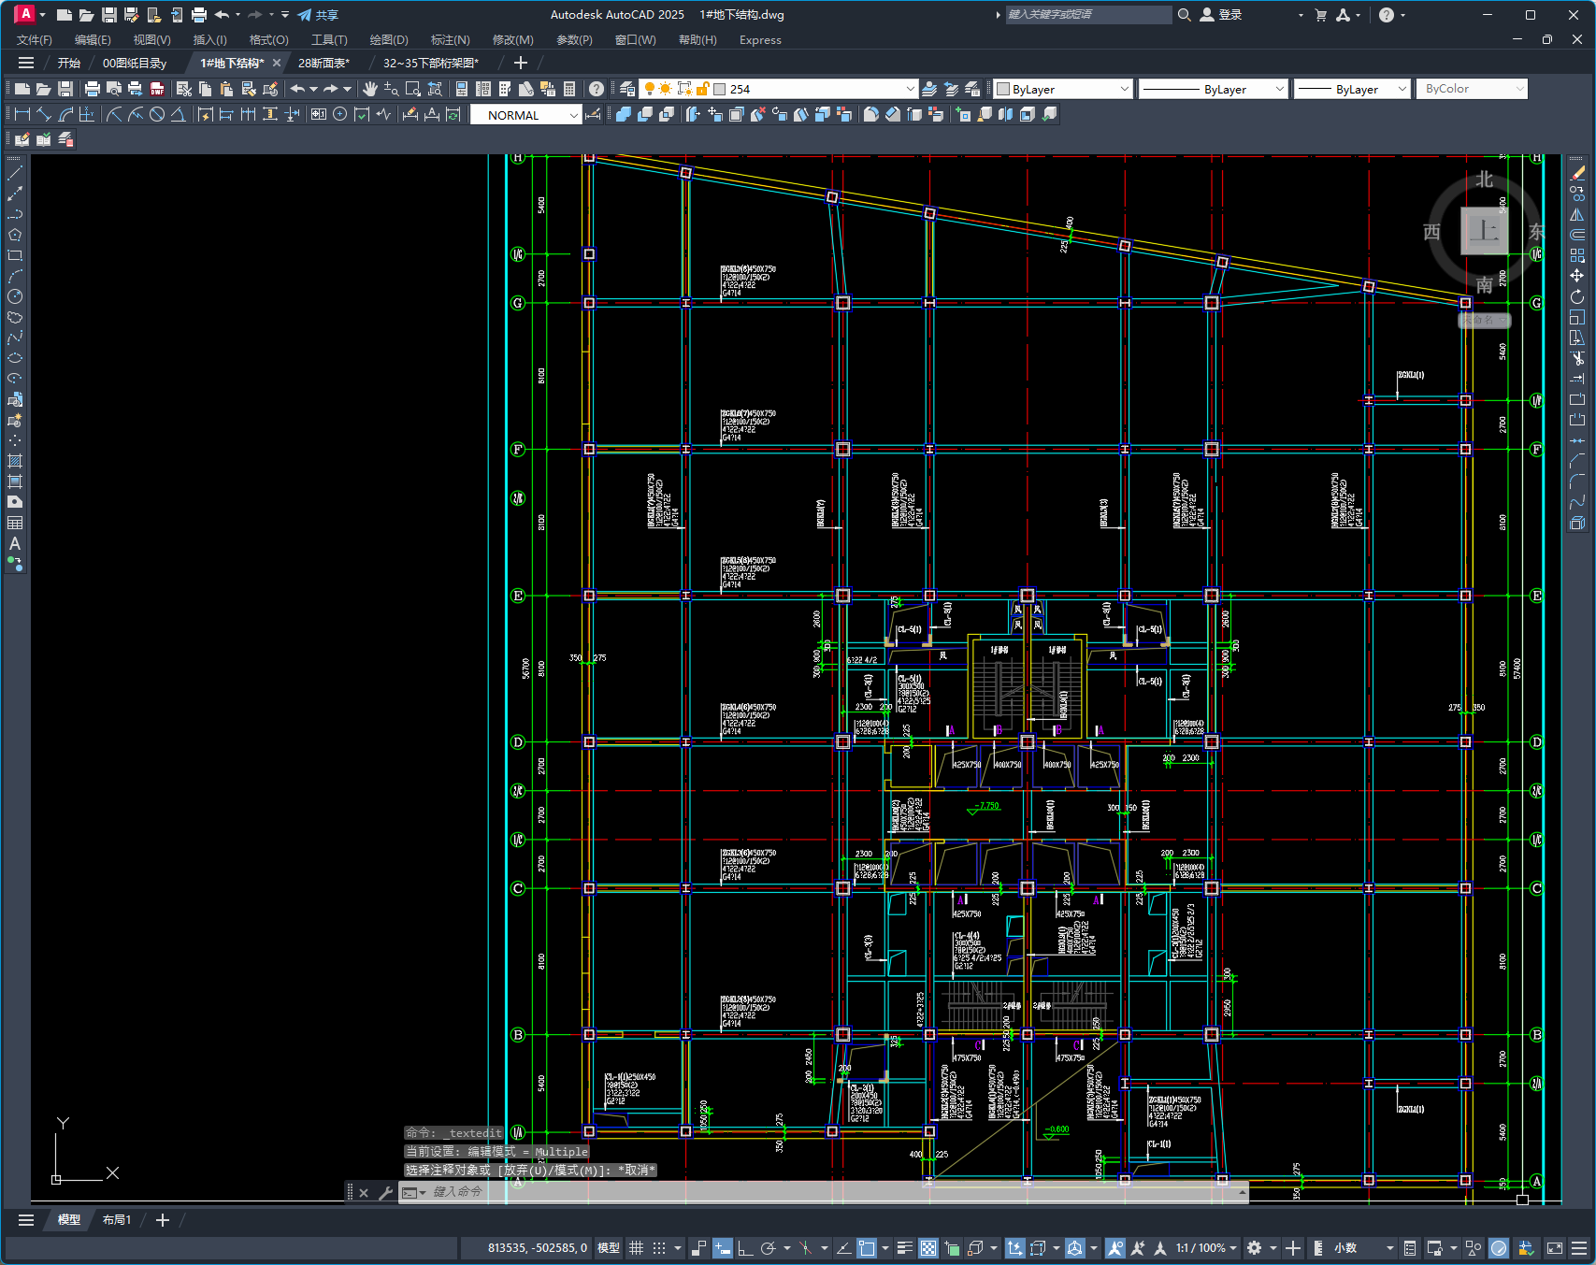
Task: Open the ByLayer color swatch control
Action: pos(1063,89)
